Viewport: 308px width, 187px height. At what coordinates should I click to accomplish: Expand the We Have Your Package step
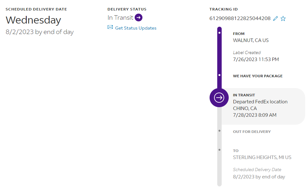(258, 76)
